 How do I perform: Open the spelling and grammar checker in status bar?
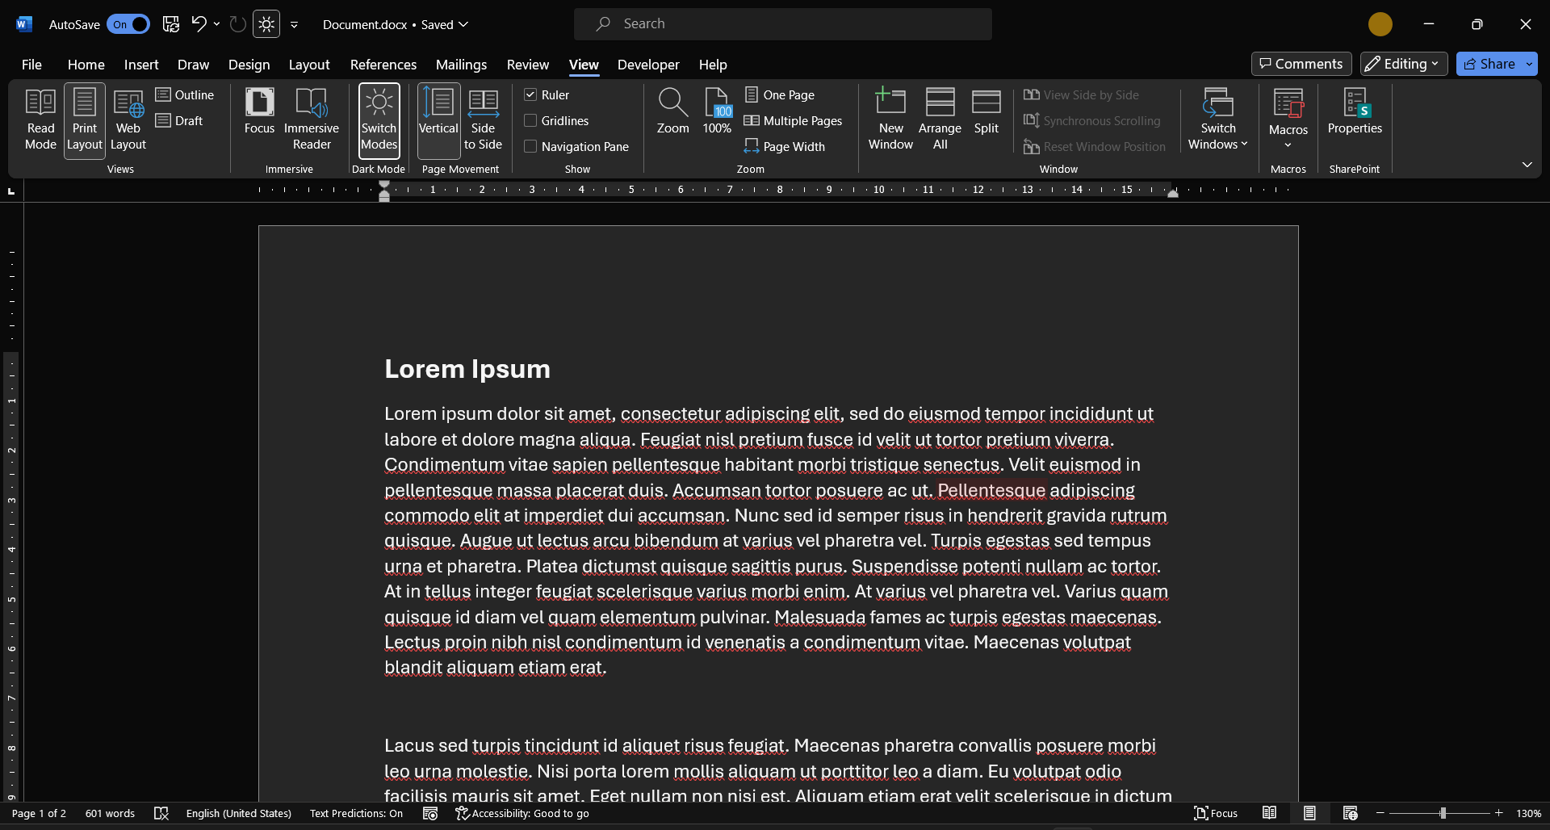pyautogui.click(x=161, y=813)
